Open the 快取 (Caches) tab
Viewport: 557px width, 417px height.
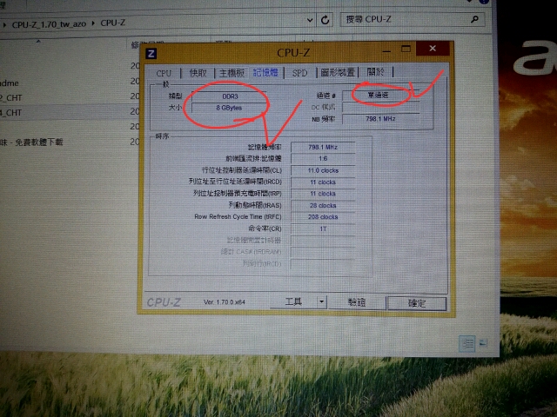pos(198,73)
